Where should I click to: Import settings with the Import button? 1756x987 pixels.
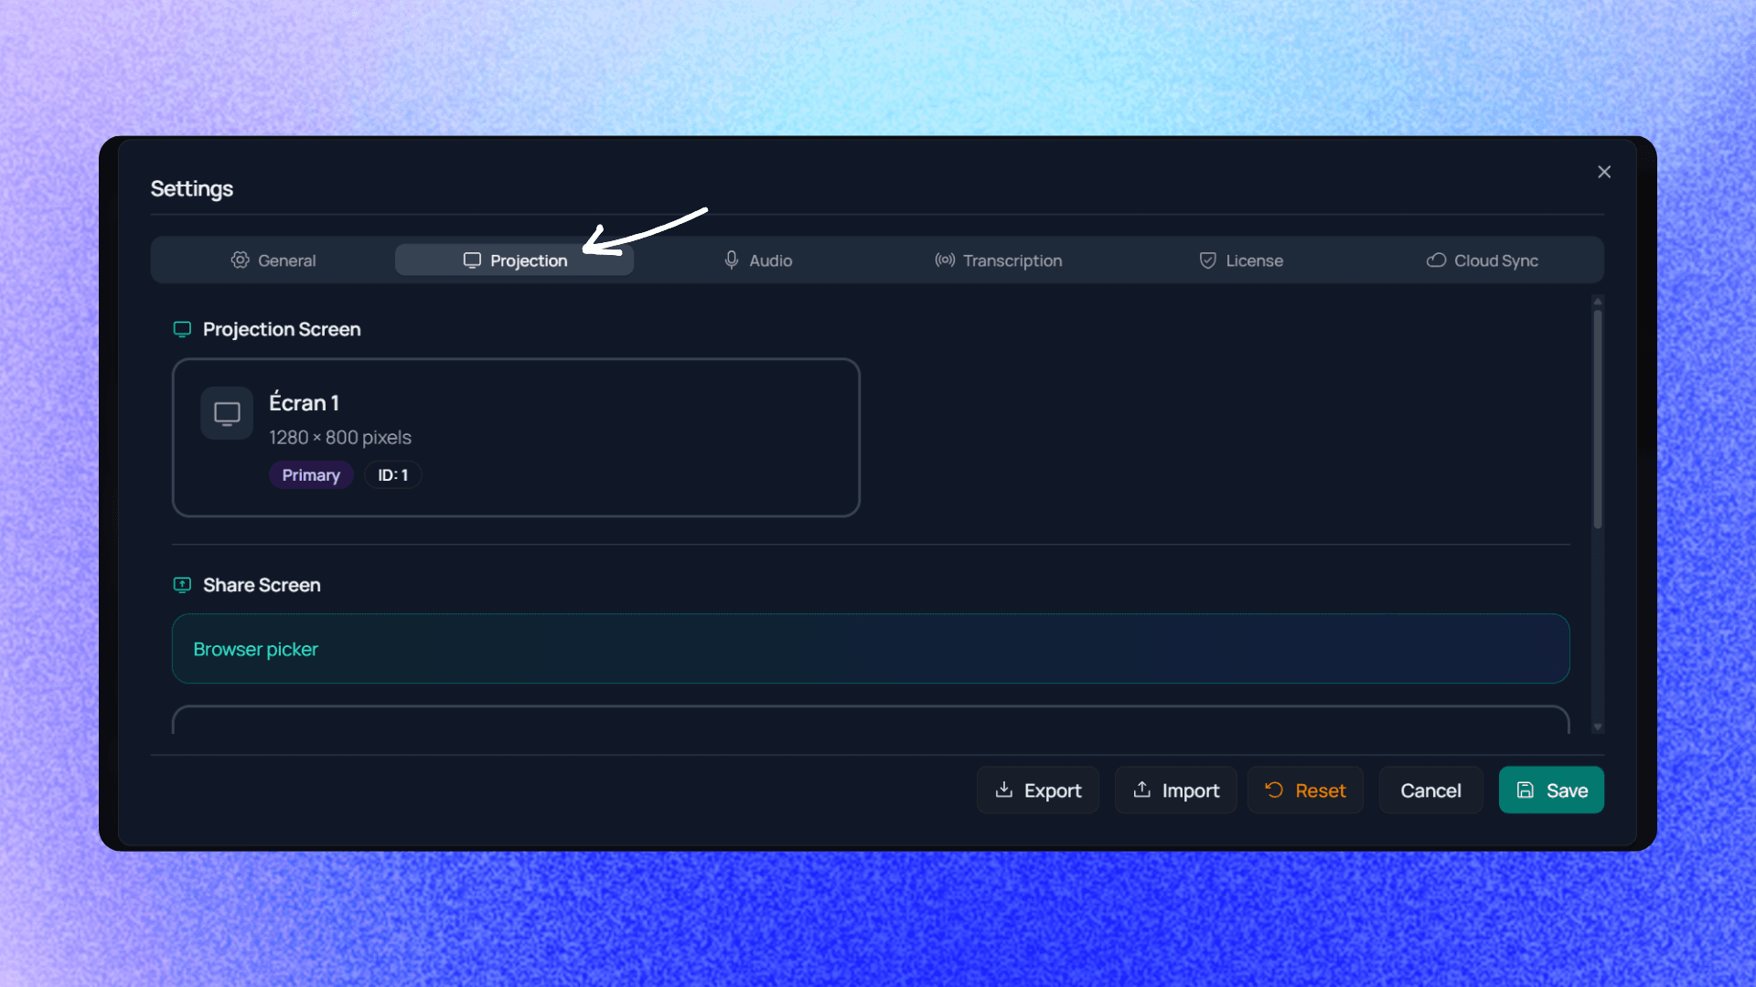pyautogui.click(x=1175, y=791)
